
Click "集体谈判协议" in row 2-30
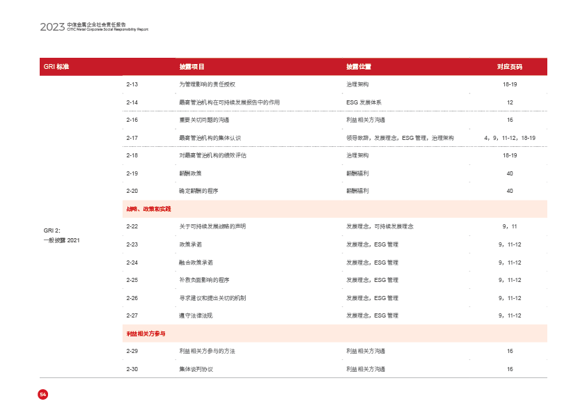pyautogui.click(x=196, y=369)
